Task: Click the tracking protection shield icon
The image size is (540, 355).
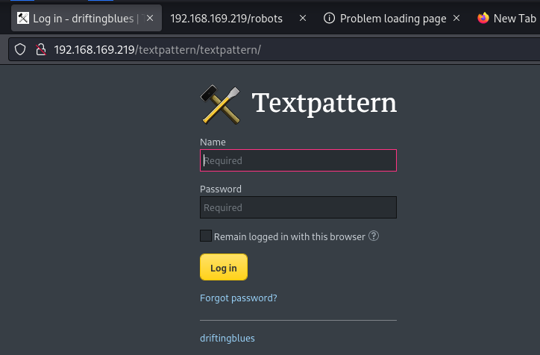Action: (20, 49)
